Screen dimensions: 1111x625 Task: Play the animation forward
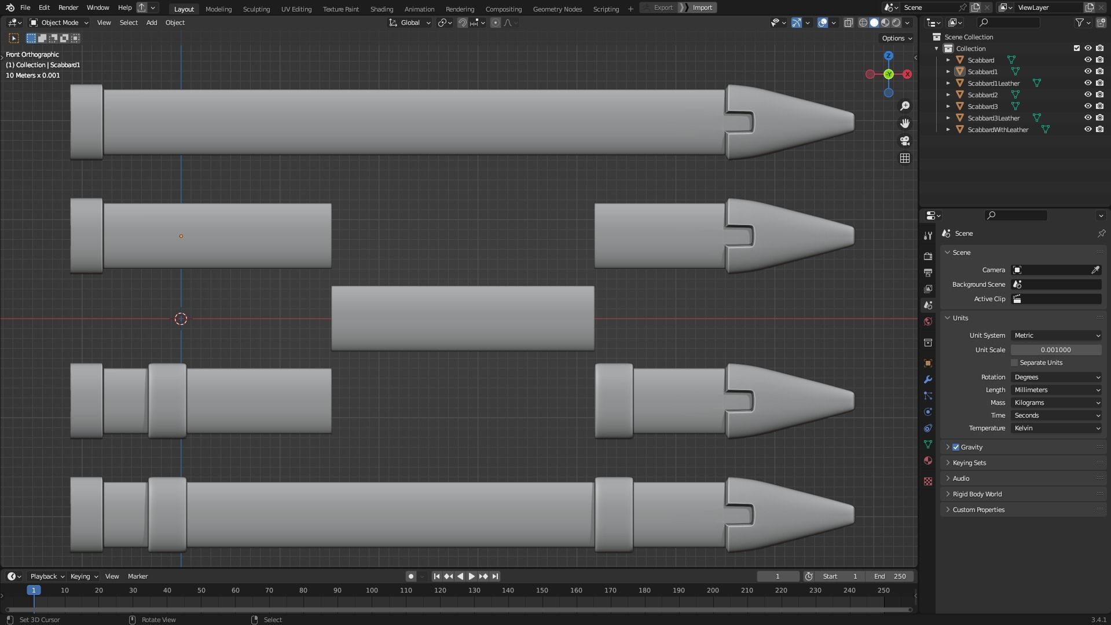471,576
